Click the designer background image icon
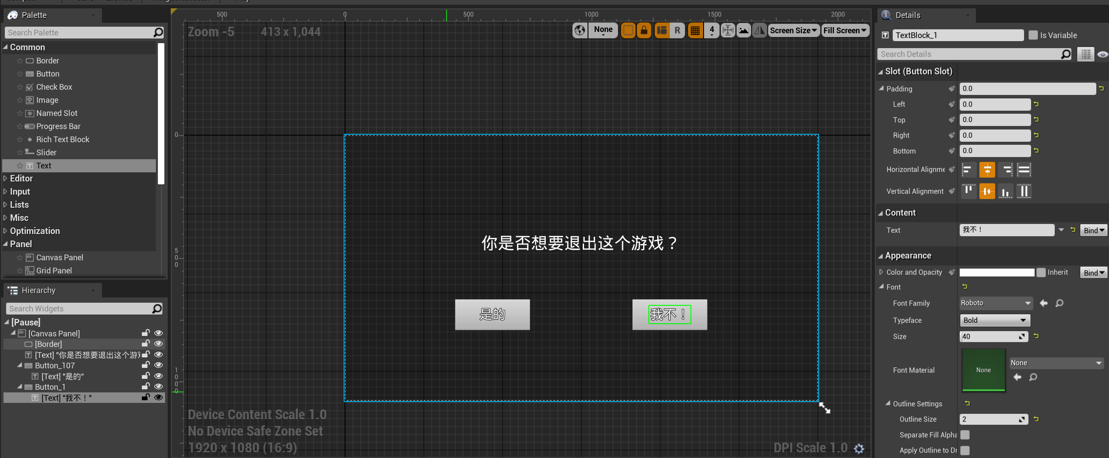 tap(743, 30)
